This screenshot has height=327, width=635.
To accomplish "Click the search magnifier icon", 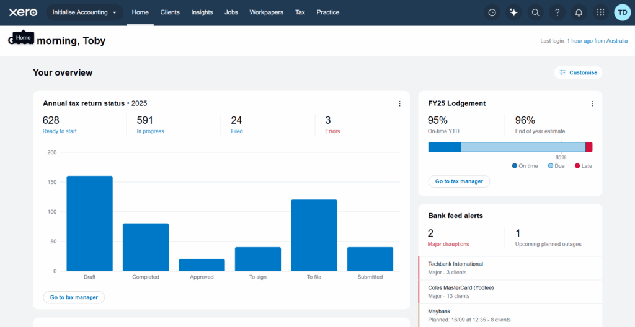I will [535, 12].
